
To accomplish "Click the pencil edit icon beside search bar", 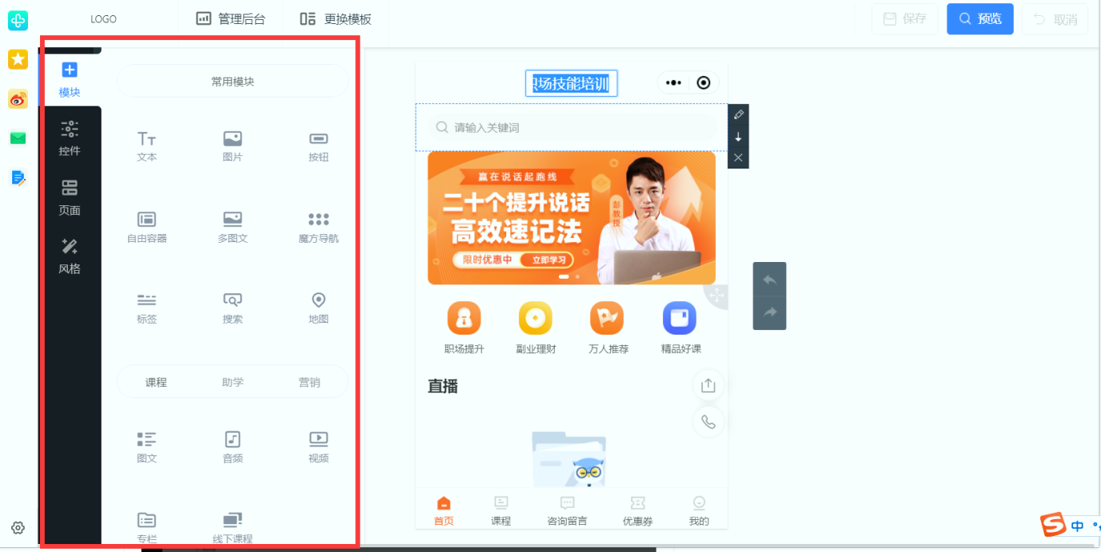I will 738,115.
